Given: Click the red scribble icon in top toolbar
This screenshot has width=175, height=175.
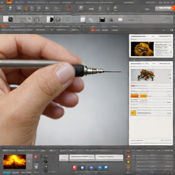Looking at the screenshot, I should coord(68,8).
